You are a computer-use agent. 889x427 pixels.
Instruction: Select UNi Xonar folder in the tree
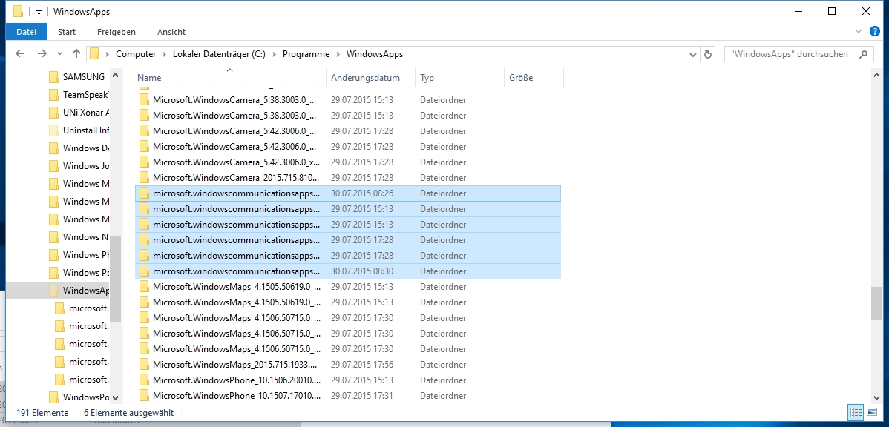click(85, 112)
